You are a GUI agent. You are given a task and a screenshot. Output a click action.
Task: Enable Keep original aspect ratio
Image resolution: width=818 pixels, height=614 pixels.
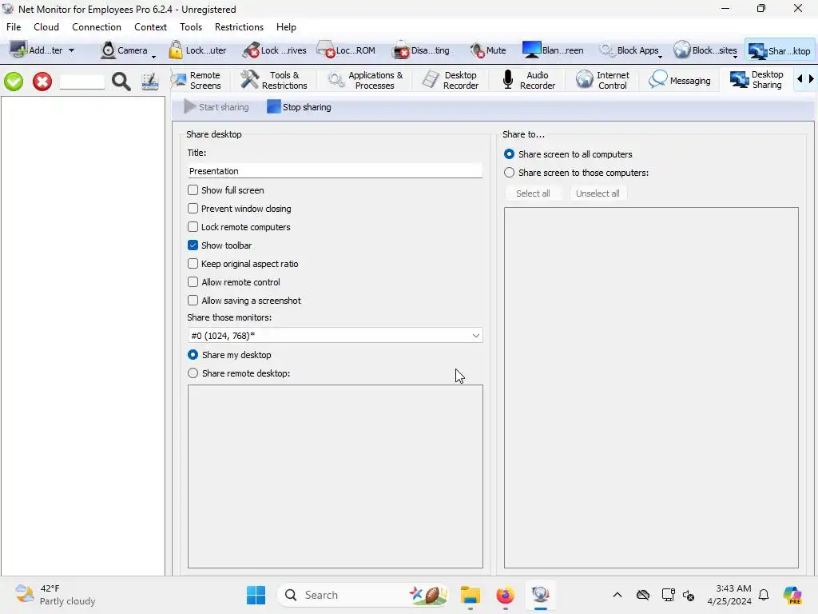click(x=193, y=264)
